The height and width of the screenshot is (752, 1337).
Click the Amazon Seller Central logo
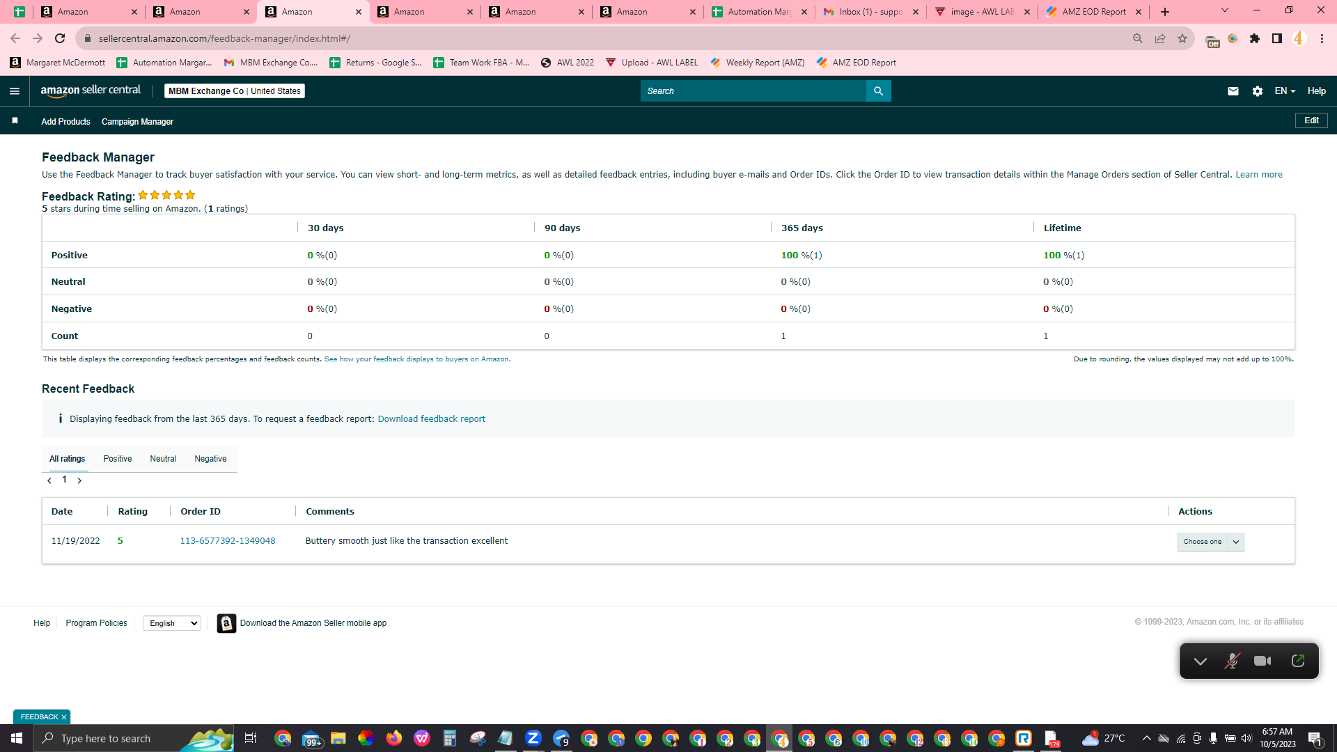coord(91,91)
